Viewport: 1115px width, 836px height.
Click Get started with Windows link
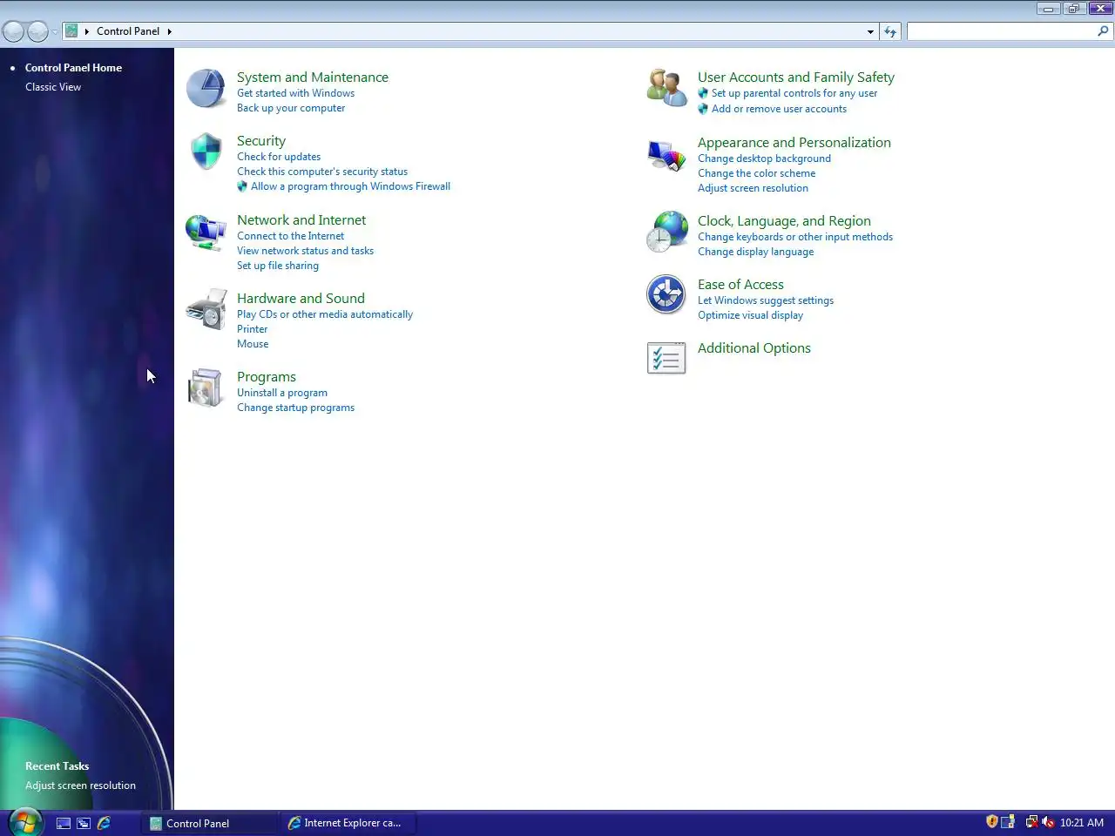[295, 93]
